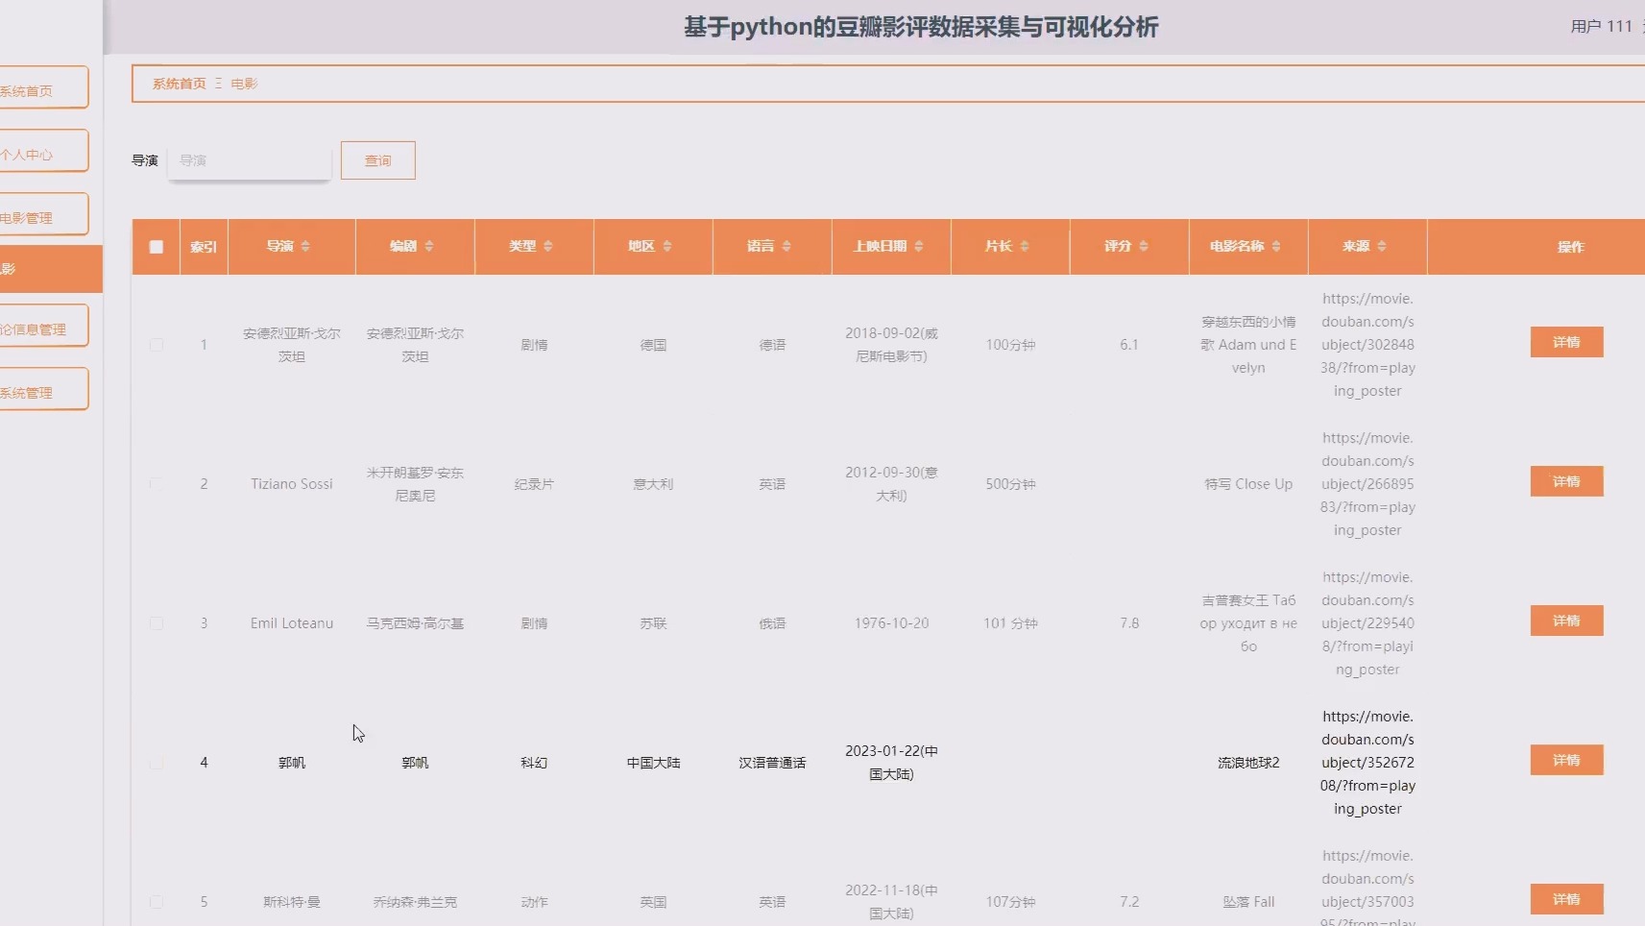Click genre cell 纪录片
The width and height of the screenshot is (1645, 926).
(x=534, y=484)
